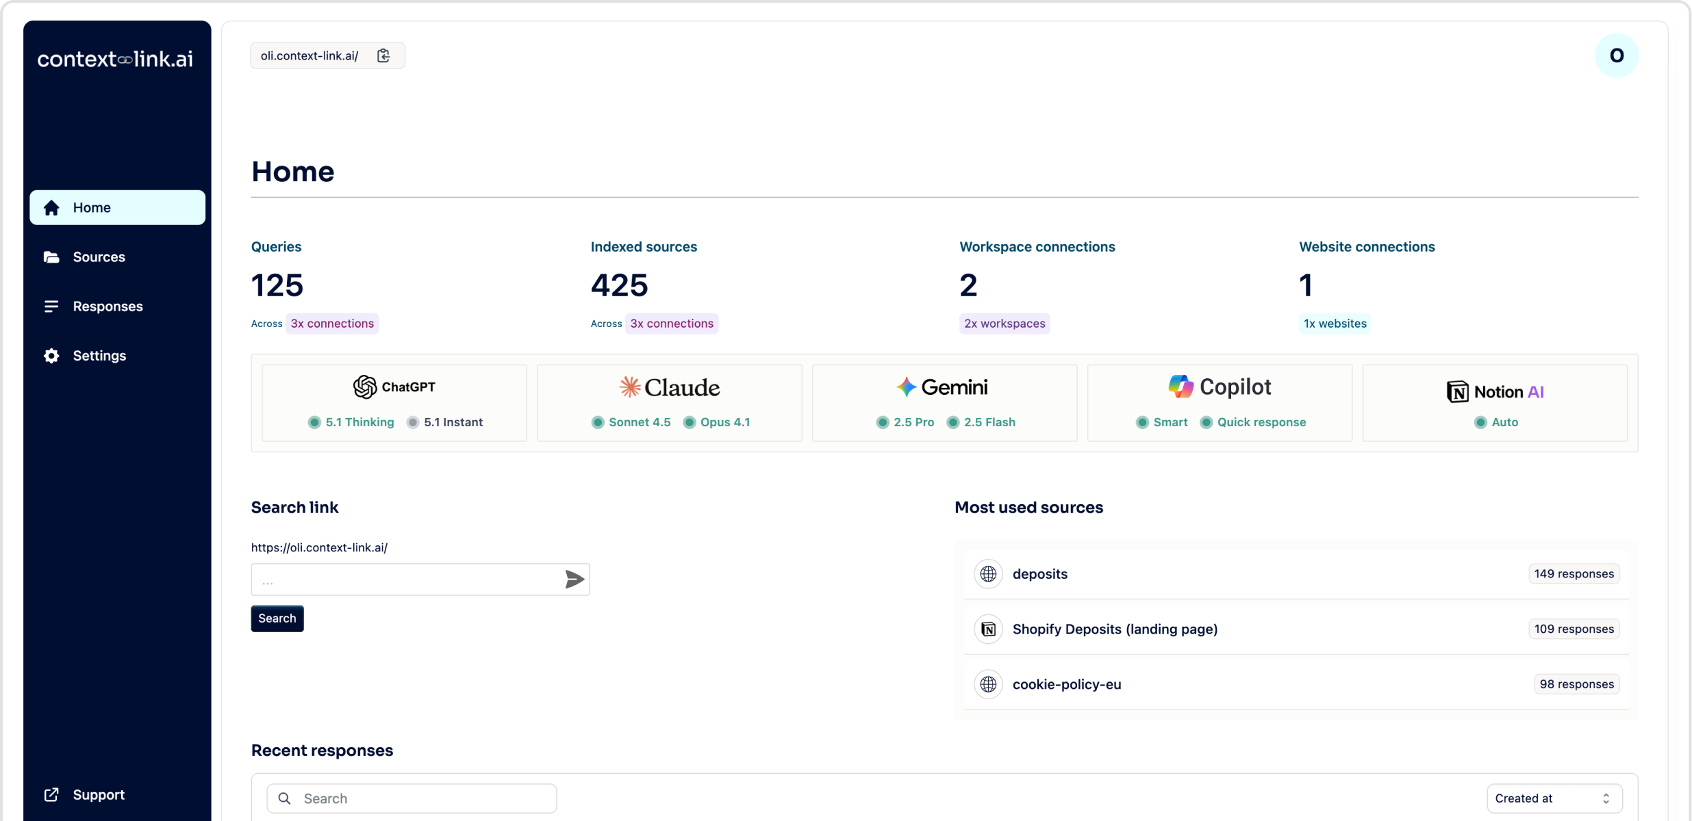Toggle Quick response mode on Copilot
This screenshot has height=821, width=1692.
1253,422
